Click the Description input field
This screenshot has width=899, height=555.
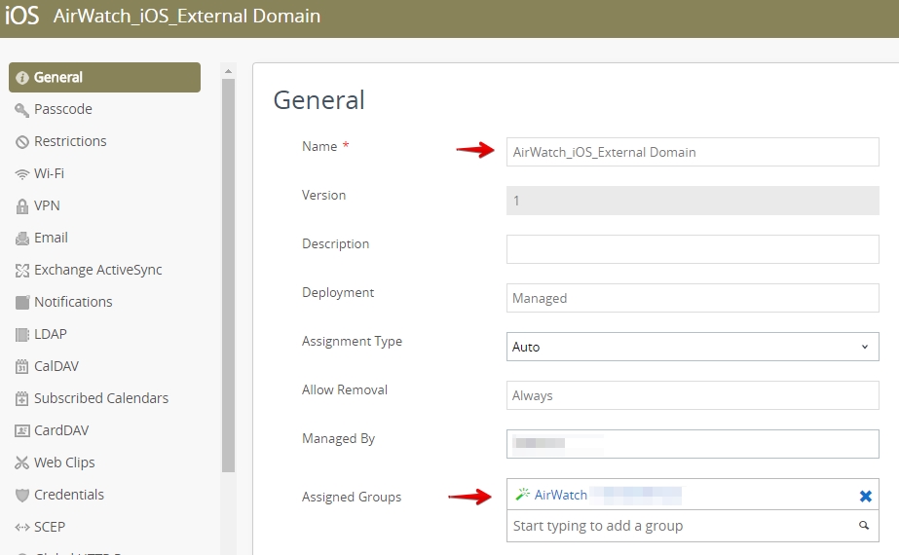693,249
